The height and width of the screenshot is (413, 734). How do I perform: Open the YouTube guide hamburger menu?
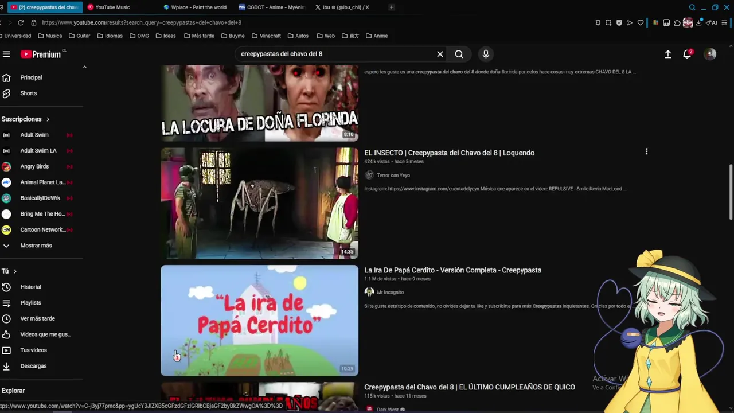point(6,54)
